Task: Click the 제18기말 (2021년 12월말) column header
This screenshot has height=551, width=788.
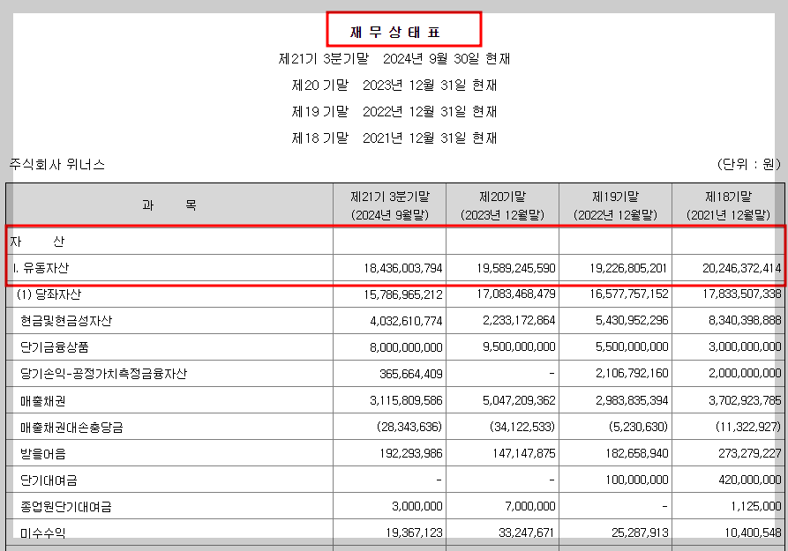Action: pyautogui.click(x=729, y=205)
